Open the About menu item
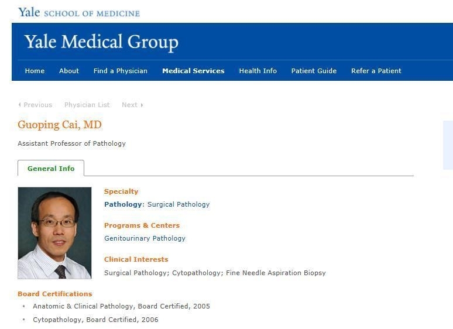The image size is (453, 329). pyautogui.click(x=69, y=71)
